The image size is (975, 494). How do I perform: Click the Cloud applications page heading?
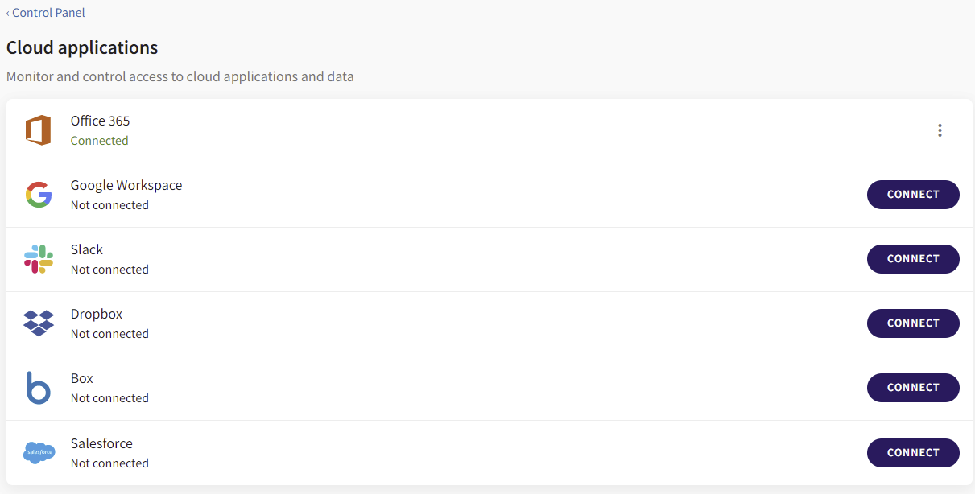tap(82, 47)
